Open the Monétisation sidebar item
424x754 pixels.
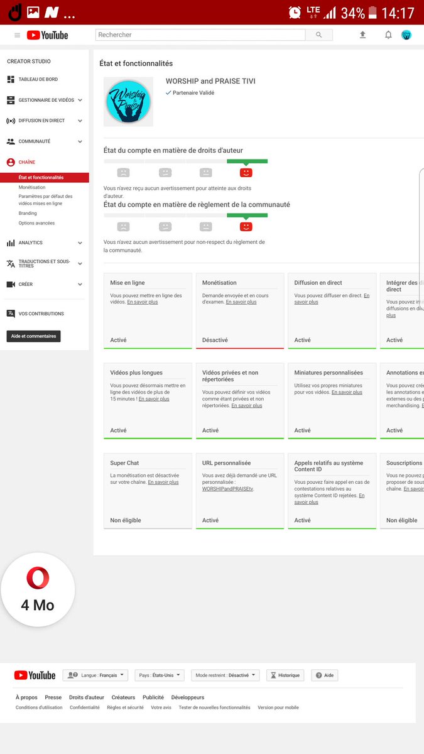[x=32, y=187]
